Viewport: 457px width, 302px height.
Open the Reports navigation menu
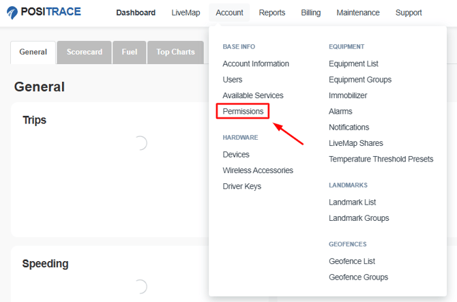click(272, 12)
